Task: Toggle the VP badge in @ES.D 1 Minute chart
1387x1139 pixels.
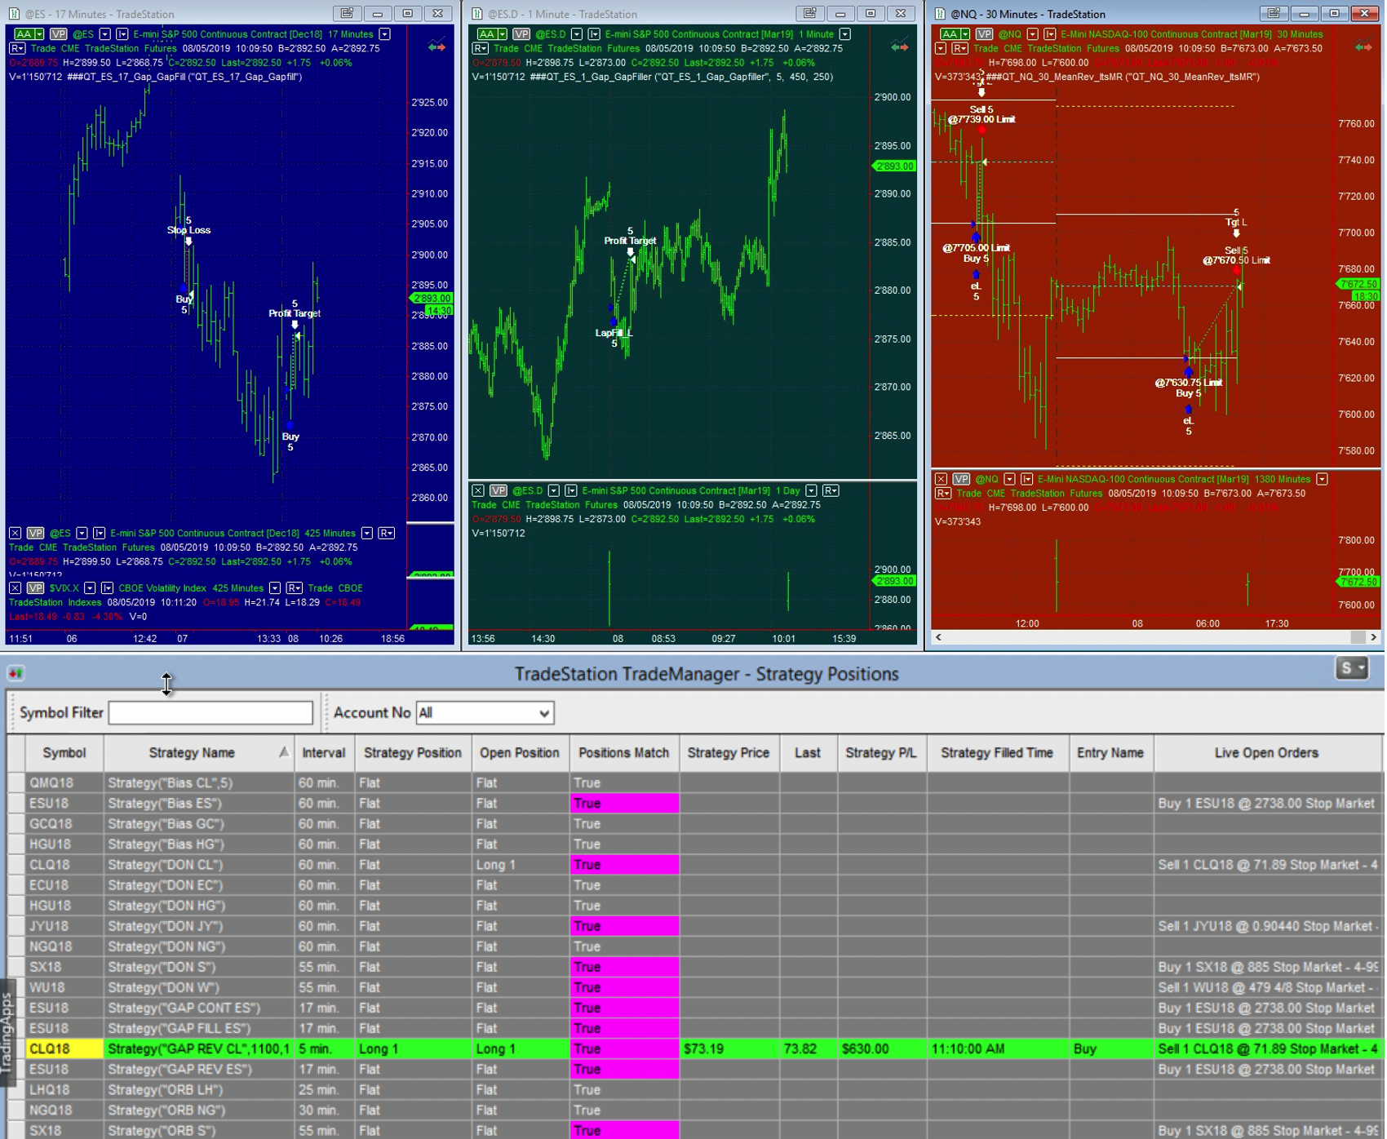Action: click(x=521, y=34)
